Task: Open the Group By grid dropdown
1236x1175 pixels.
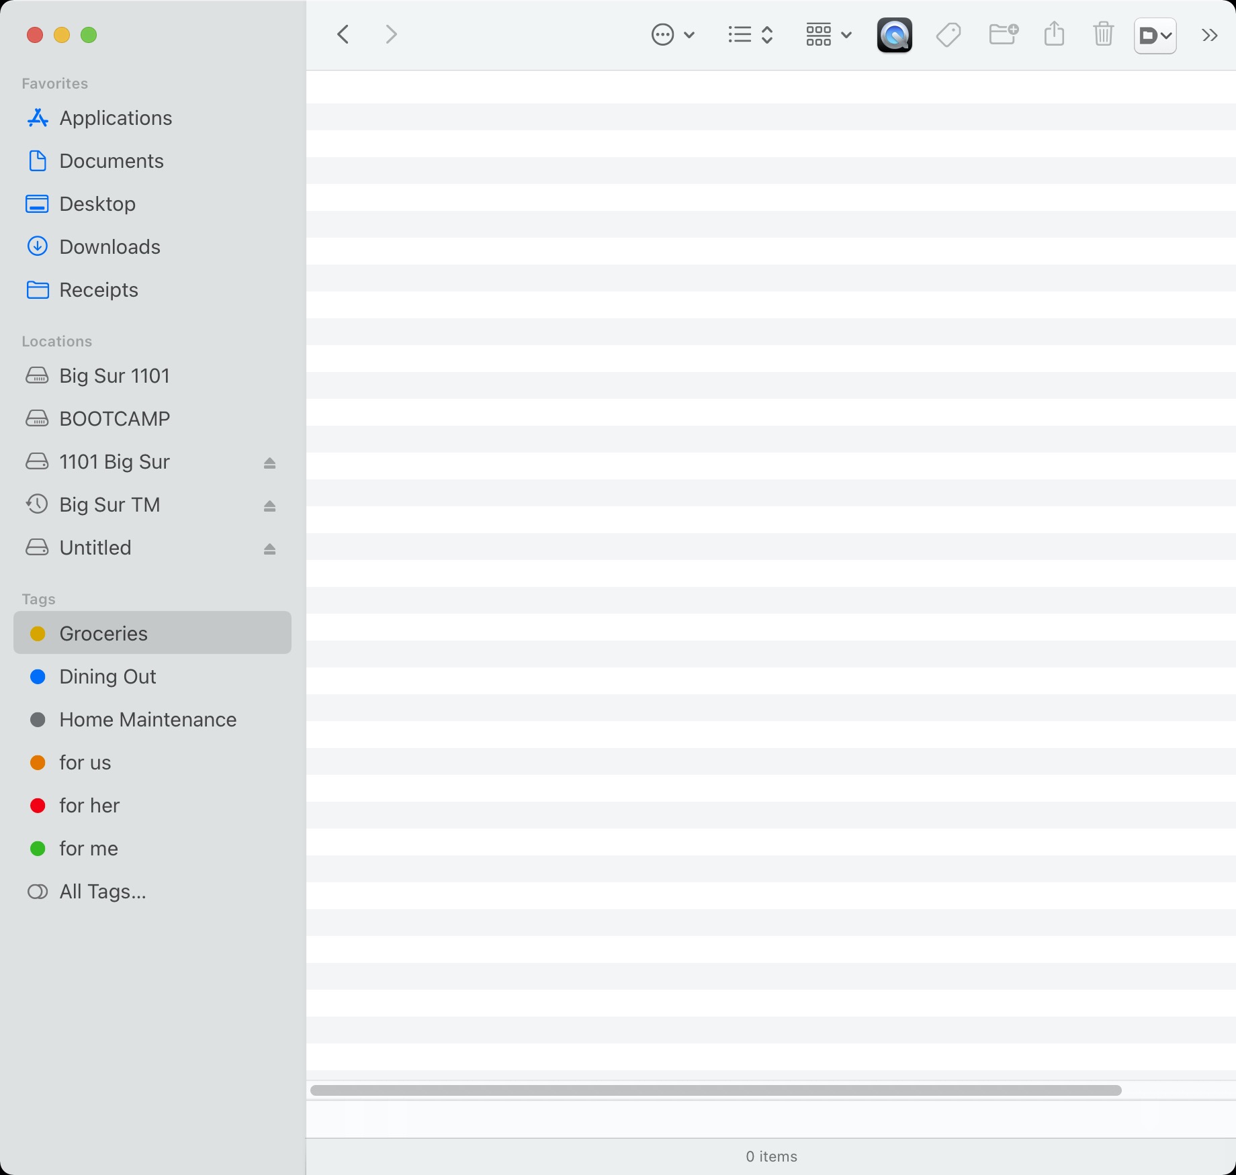Action: pyautogui.click(x=829, y=34)
